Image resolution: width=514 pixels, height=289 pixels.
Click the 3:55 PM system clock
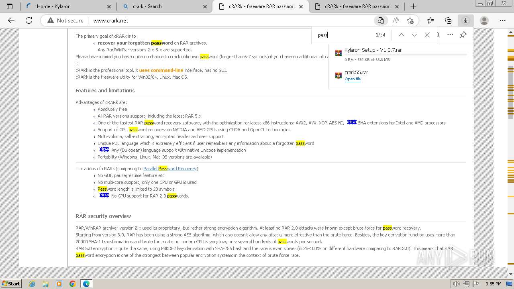[x=493, y=284]
